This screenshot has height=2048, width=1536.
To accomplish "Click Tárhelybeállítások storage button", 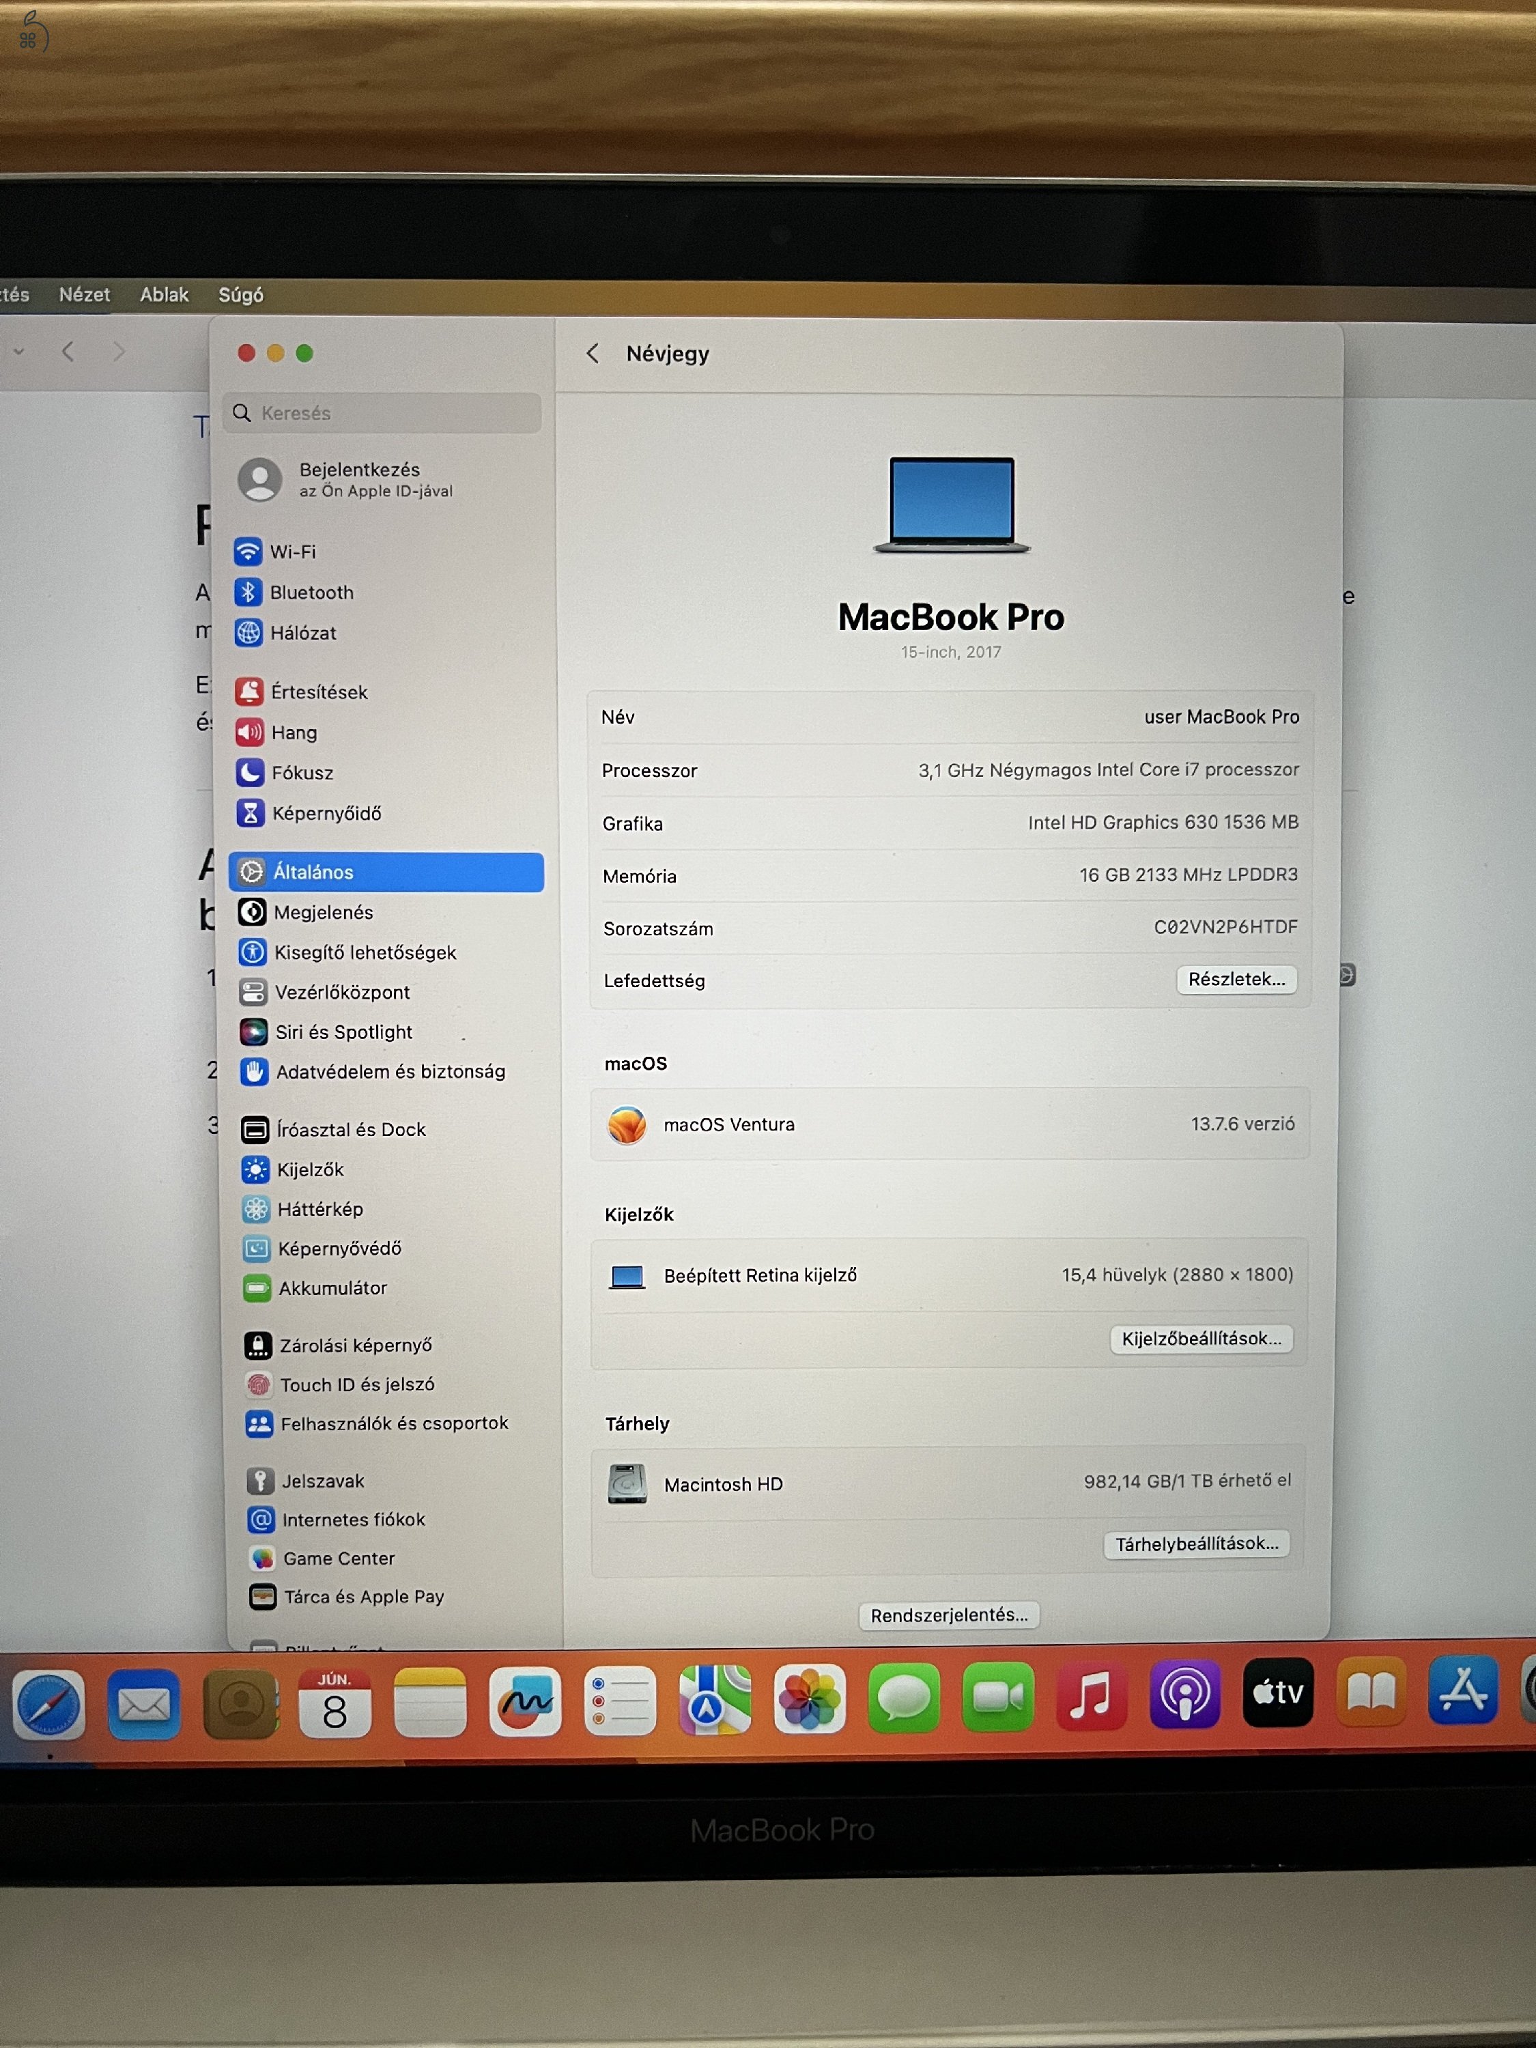I will click(x=1196, y=1544).
